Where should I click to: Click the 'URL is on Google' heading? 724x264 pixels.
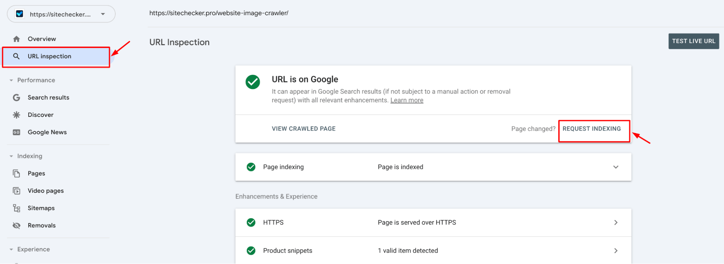coord(305,79)
